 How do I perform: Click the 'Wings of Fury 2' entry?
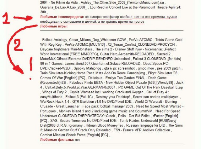(x=54, y=92)
